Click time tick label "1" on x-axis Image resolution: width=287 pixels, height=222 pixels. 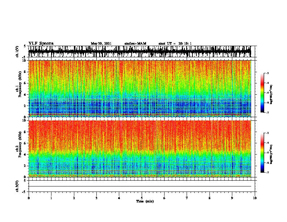click(51, 198)
